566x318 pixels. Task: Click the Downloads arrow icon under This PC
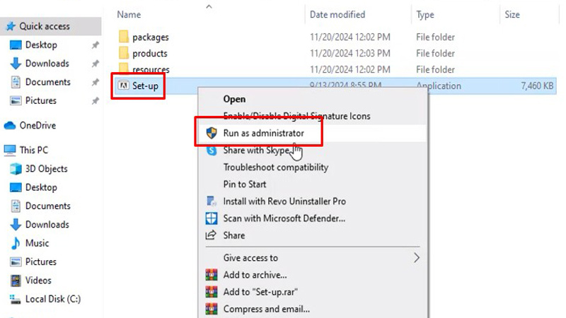click(x=16, y=225)
